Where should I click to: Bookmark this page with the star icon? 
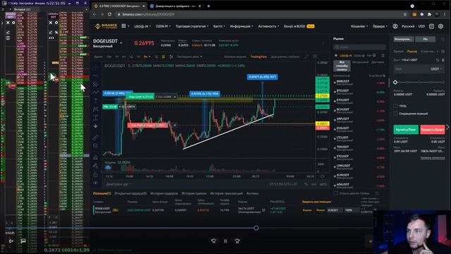pos(405,14)
